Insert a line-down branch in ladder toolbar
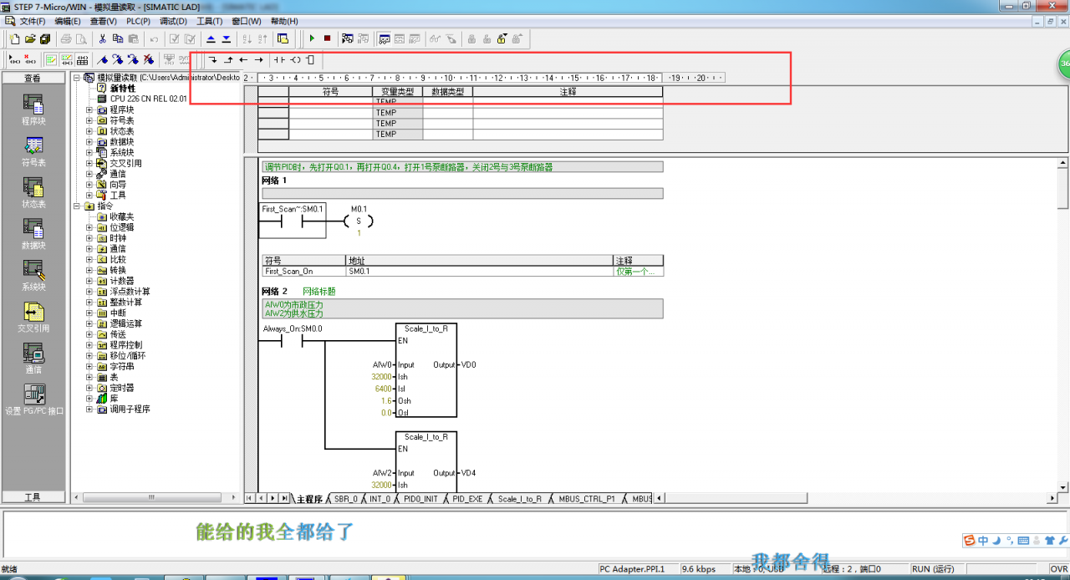This screenshot has width=1070, height=580. point(212,59)
